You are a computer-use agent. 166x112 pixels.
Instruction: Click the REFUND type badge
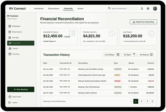[117, 81]
